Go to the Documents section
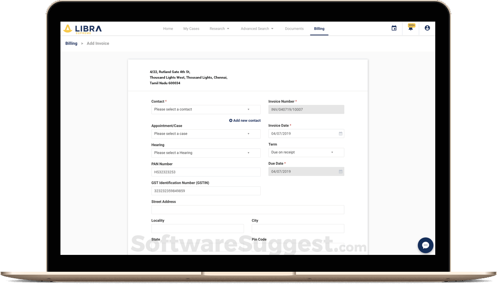 click(x=294, y=29)
